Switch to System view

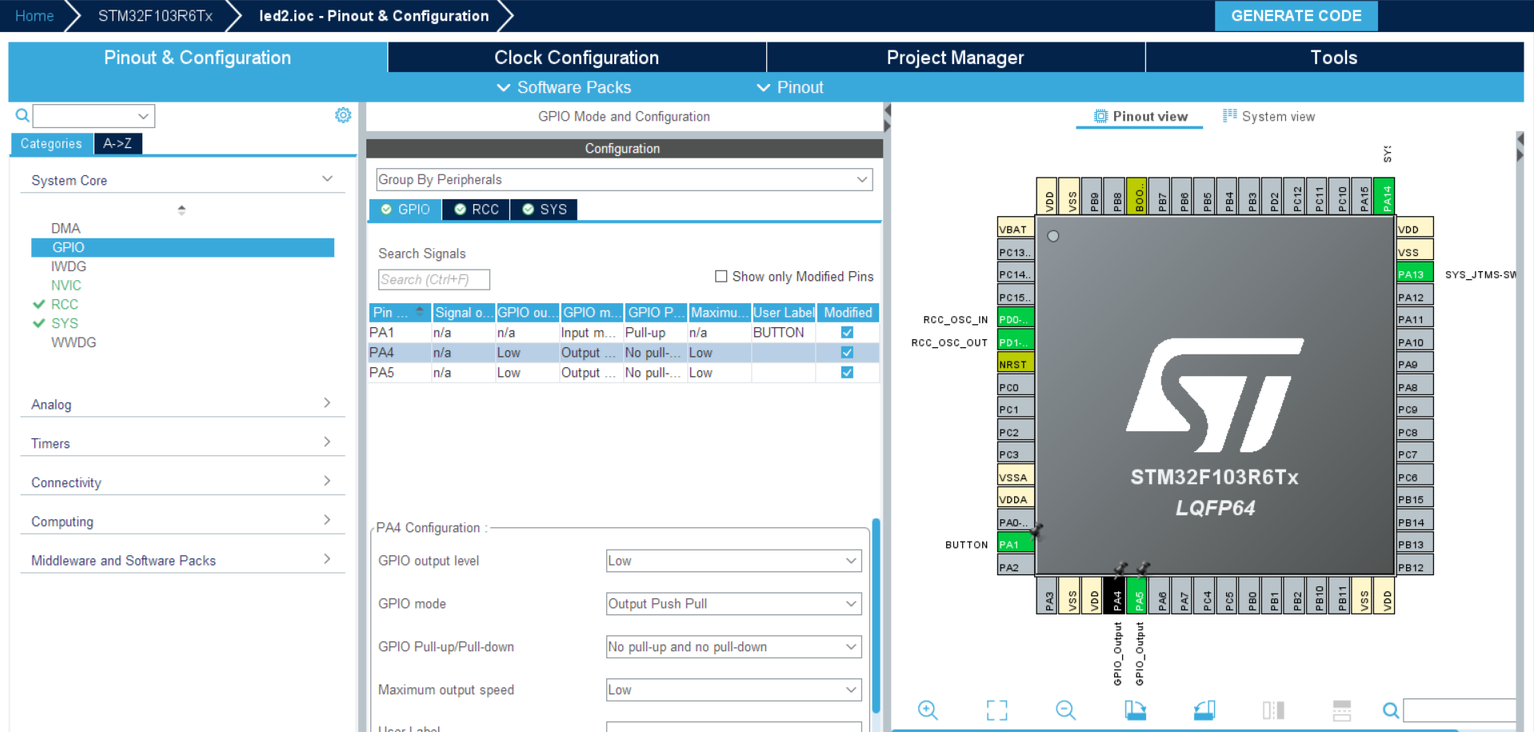click(1269, 116)
